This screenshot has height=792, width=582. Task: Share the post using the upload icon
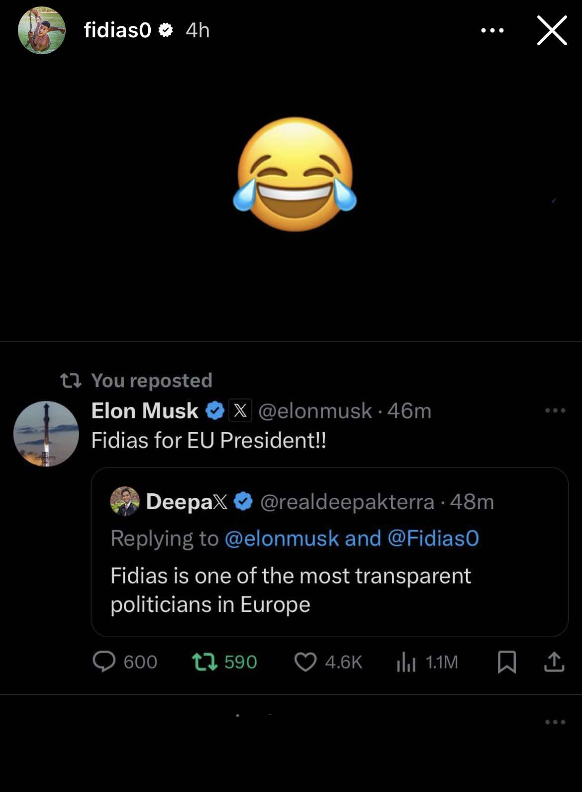tap(554, 662)
